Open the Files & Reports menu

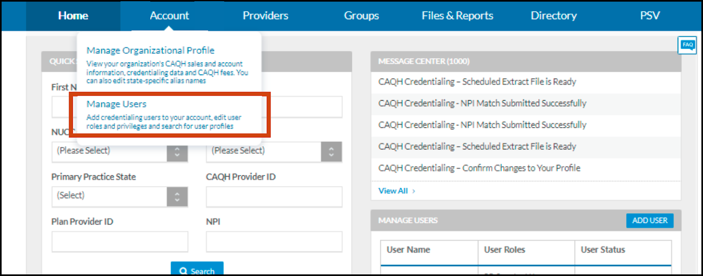point(457,16)
